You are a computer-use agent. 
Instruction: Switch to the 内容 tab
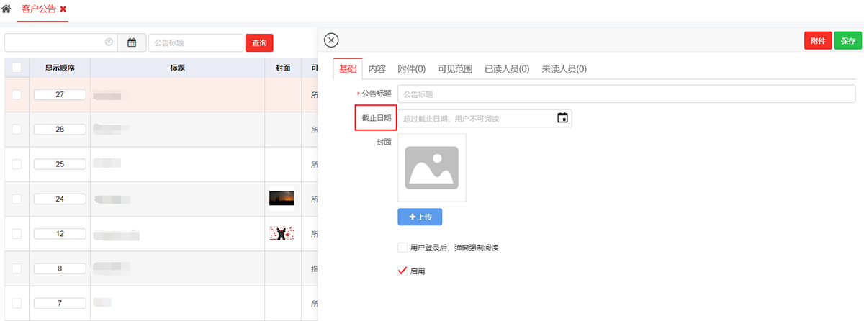pyautogui.click(x=377, y=69)
